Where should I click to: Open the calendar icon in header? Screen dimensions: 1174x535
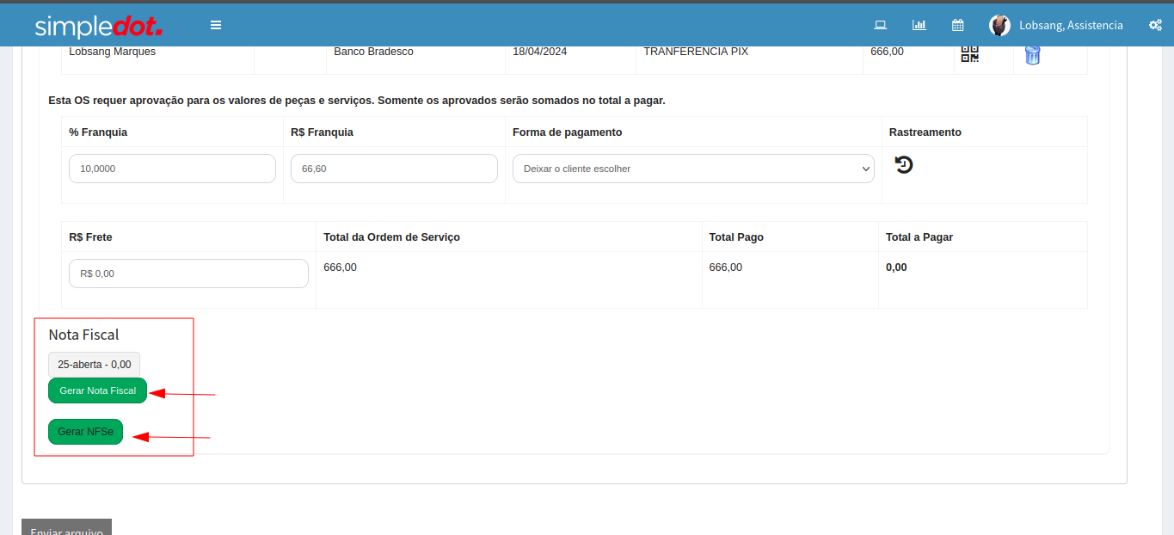[958, 25]
